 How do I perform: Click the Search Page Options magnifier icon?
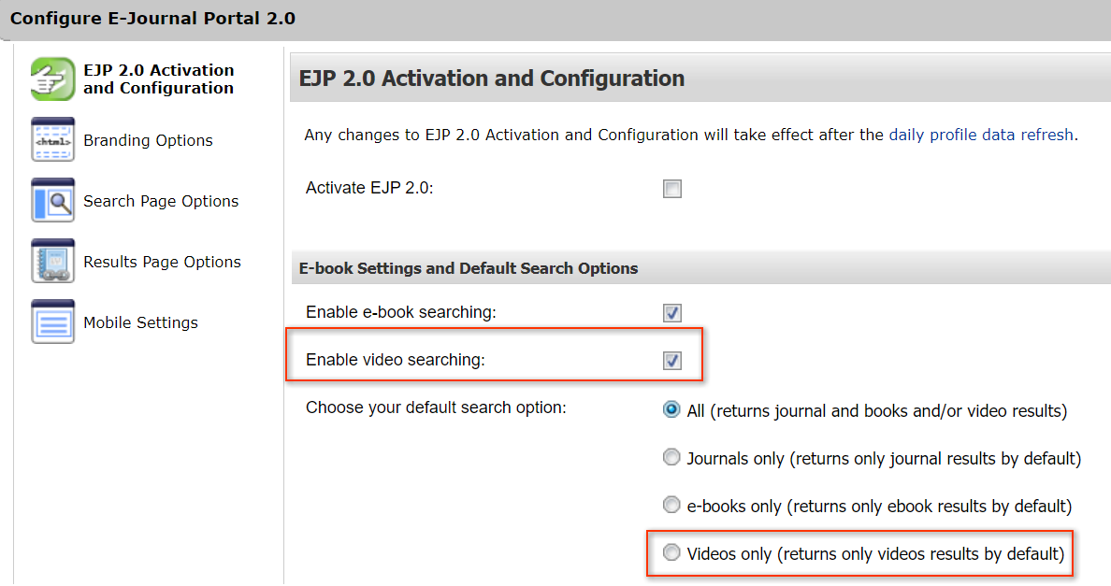tap(52, 201)
